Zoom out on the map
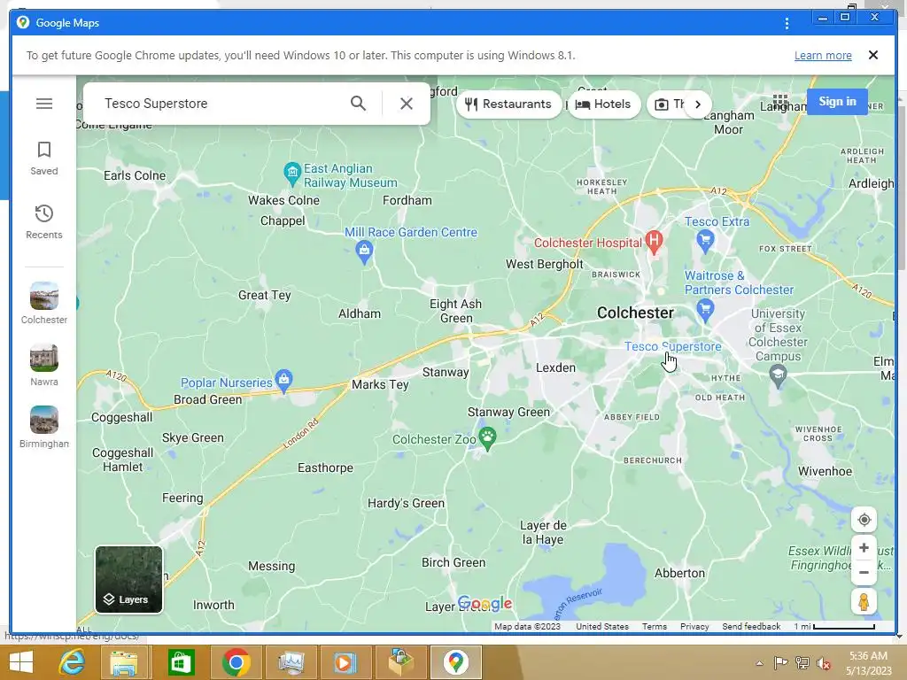Viewport: 907px width, 680px height. pyautogui.click(x=864, y=573)
